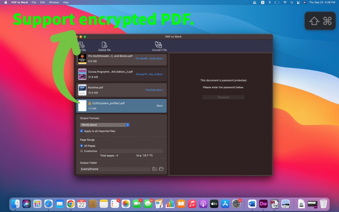Uncheck Apply to all imported files
The image size is (339, 212).
pyautogui.click(x=81, y=131)
